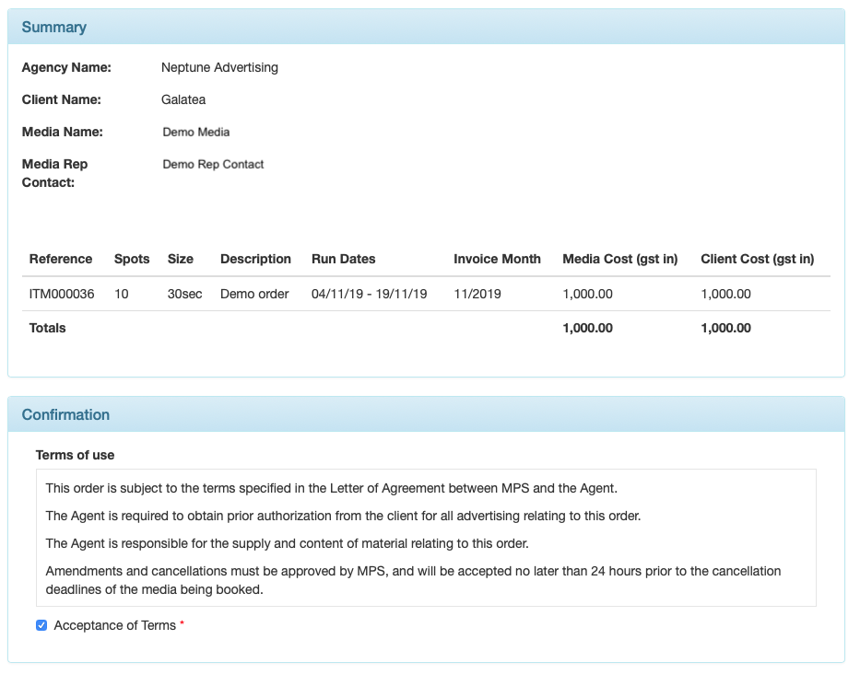Screen dimensions: 860x674
Task: Untick the Acceptance of Terms checkbox
Action: point(41,626)
